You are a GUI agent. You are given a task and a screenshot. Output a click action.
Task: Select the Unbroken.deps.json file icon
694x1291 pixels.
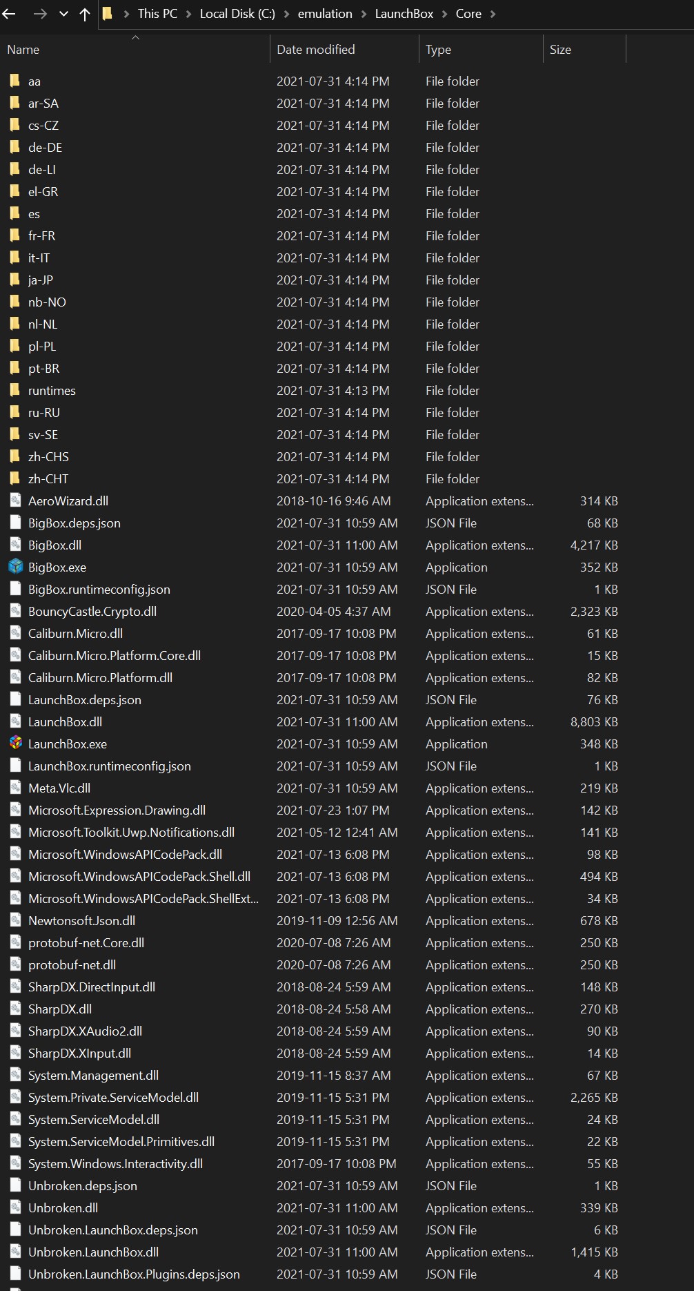coord(15,1185)
